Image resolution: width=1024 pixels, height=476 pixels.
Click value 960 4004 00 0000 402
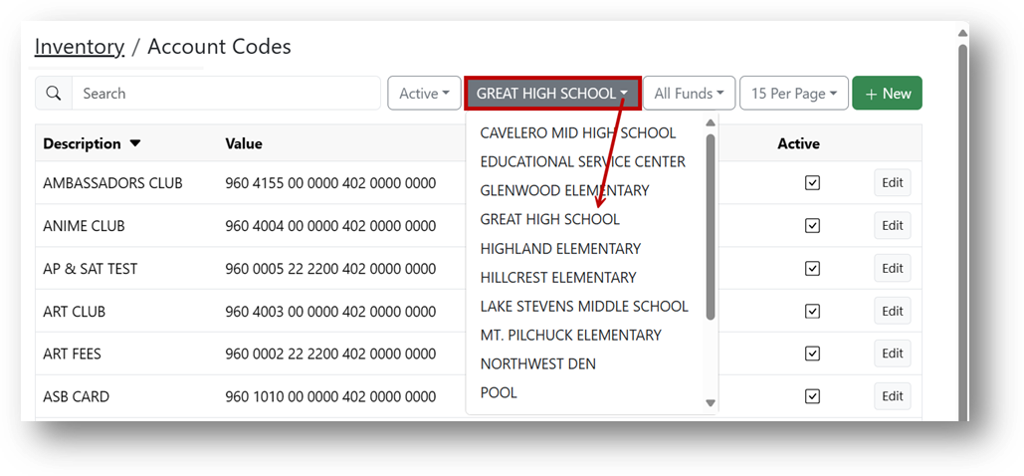coord(330,226)
